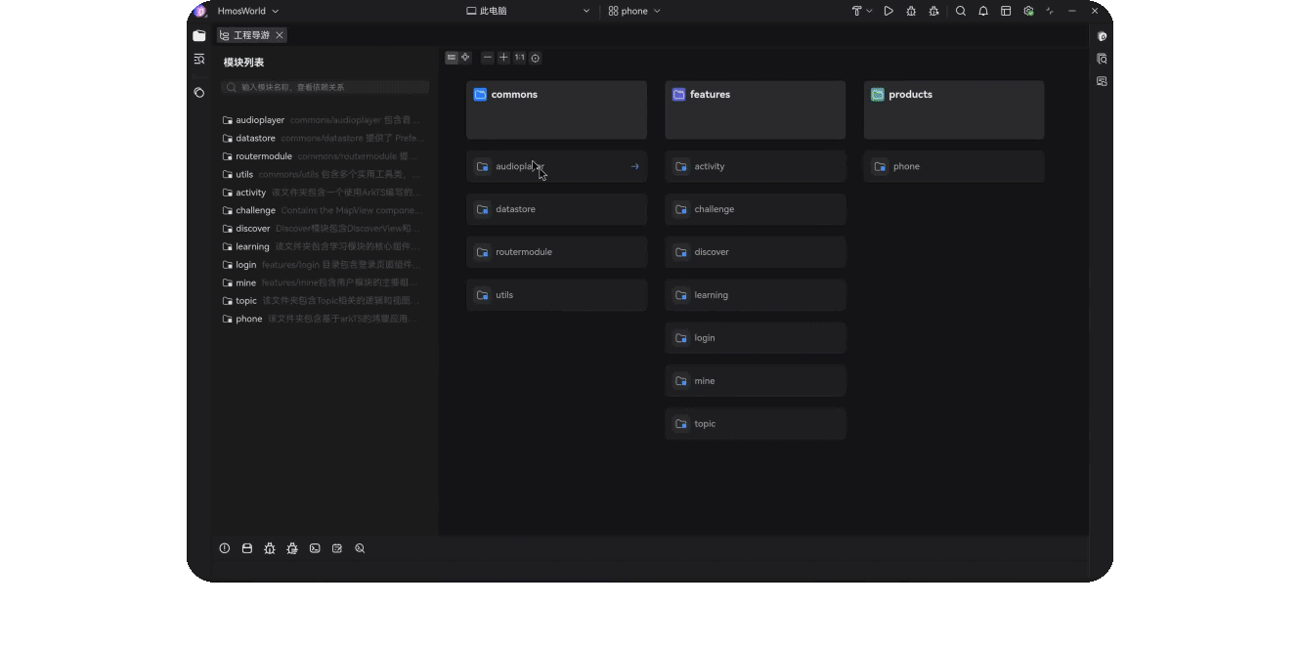The image size is (1300, 649).
Task: Toggle the fit-to-center layout button
Action: pos(465,58)
